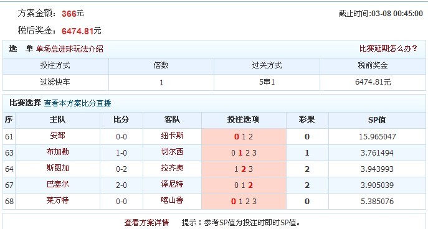
Task: Click the 5串1 过关方式 cell
Action: [x=267, y=82]
